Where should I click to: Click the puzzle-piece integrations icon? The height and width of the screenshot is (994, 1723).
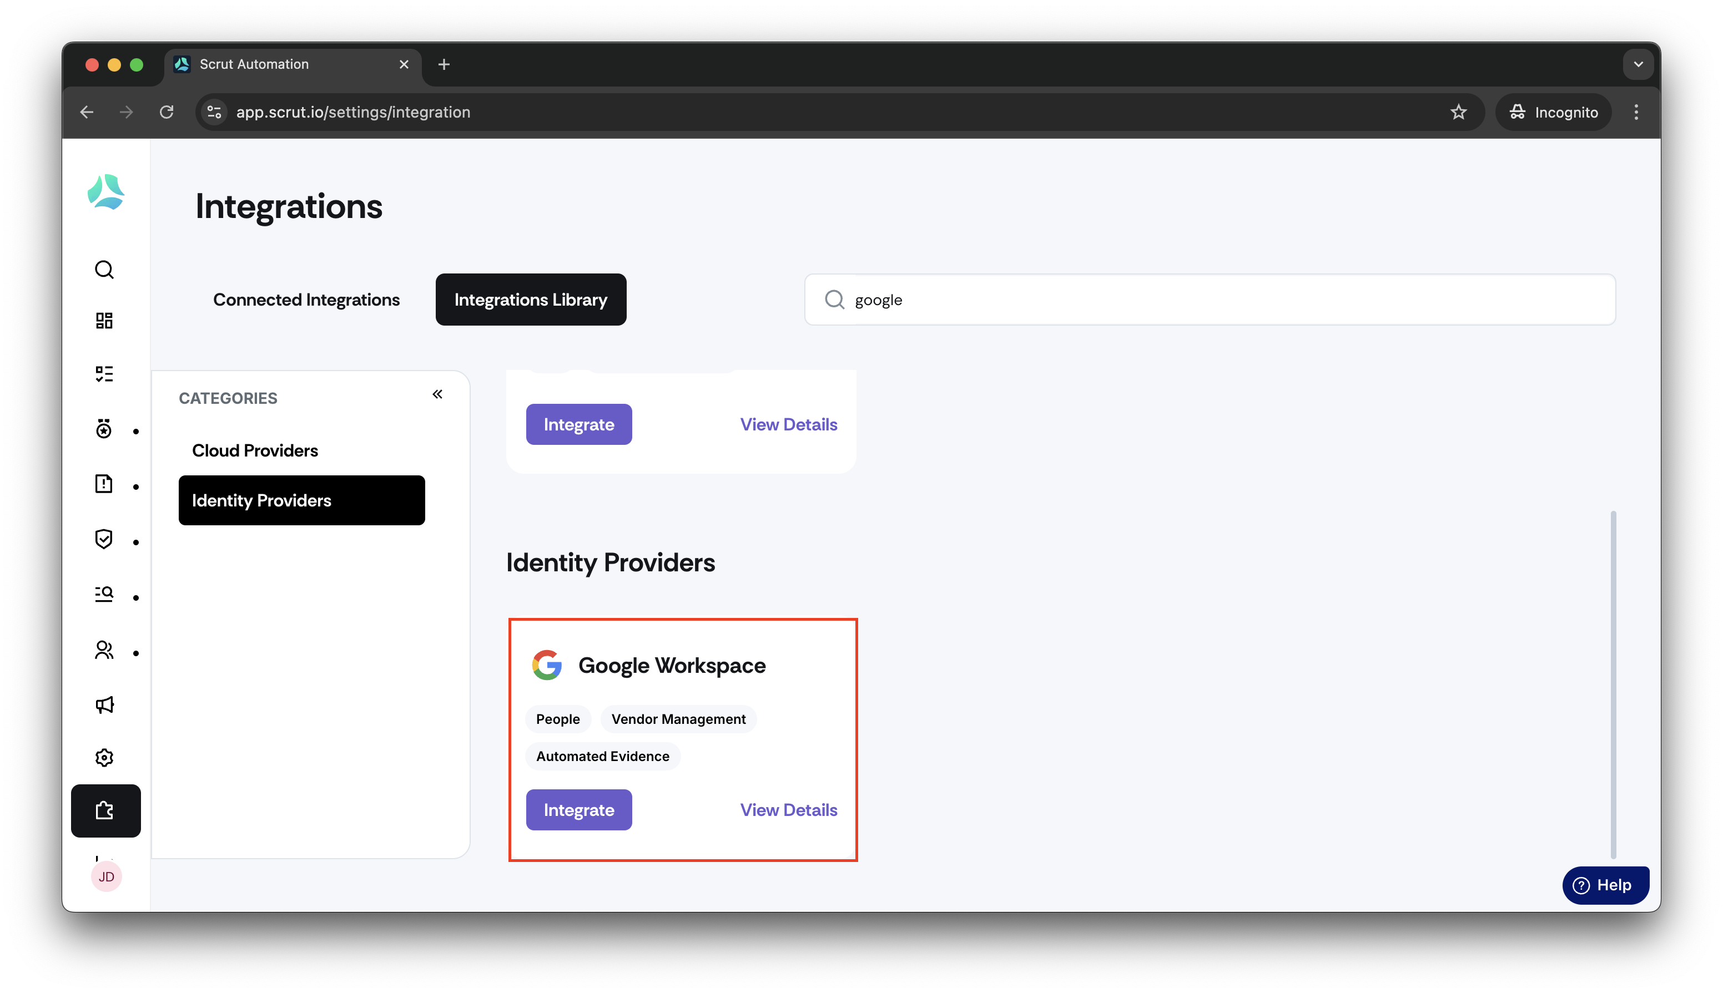[106, 810]
